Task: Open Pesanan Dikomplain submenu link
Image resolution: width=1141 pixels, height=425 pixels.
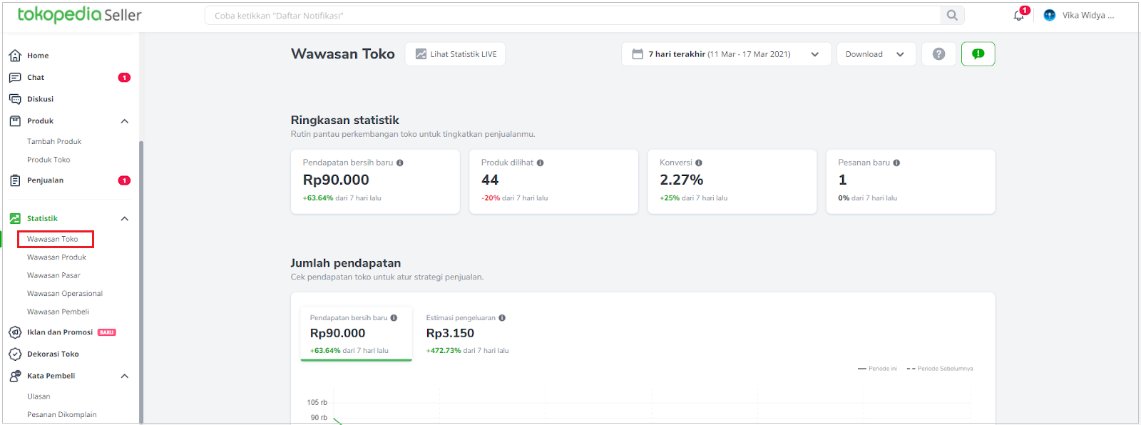Action: pos(62,415)
